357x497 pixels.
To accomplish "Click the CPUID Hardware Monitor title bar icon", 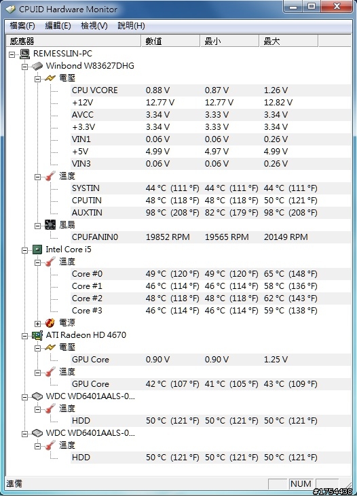I will [10, 10].
